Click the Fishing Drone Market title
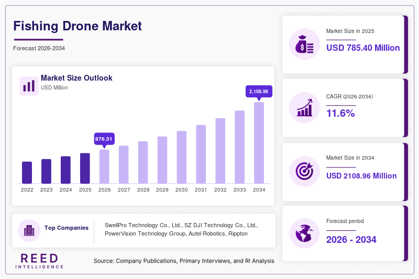The height and width of the screenshot is (279, 419). click(x=78, y=26)
